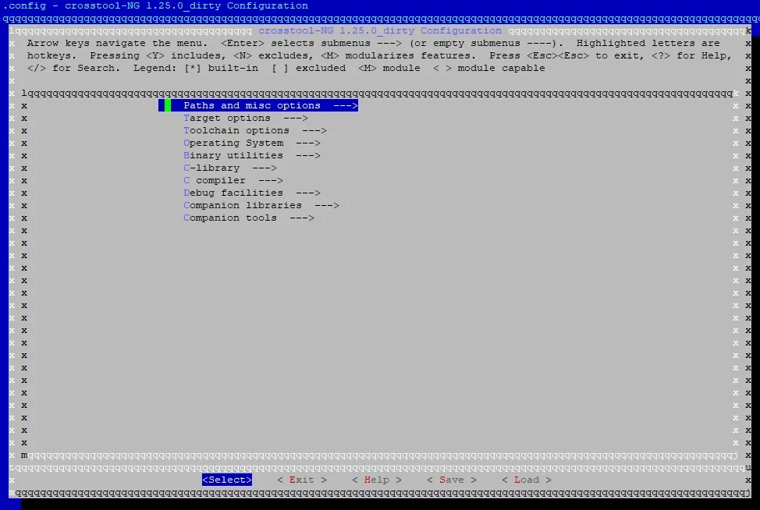Click the Save button
The width and height of the screenshot is (760, 510).
click(x=452, y=480)
